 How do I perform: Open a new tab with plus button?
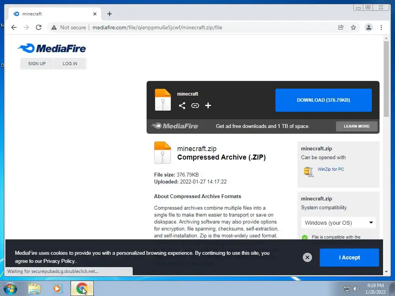(109, 14)
